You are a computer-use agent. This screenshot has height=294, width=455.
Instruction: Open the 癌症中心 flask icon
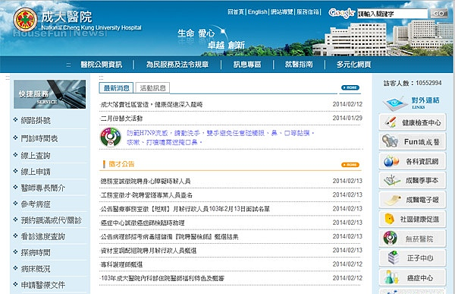pos(391,277)
